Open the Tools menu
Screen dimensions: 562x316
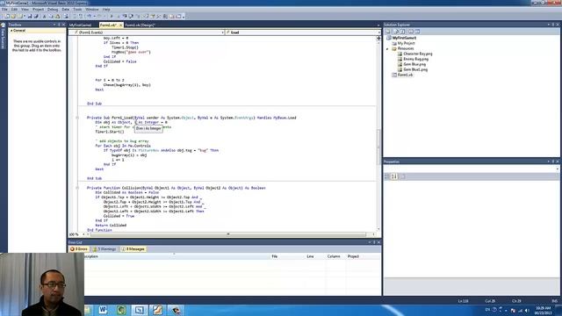77,10
